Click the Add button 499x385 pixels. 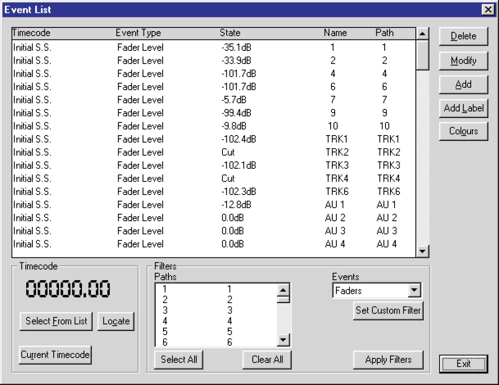463,85
